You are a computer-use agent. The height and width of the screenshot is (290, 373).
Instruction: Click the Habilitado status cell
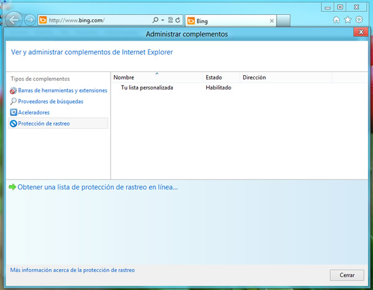click(x=218, y=88)
